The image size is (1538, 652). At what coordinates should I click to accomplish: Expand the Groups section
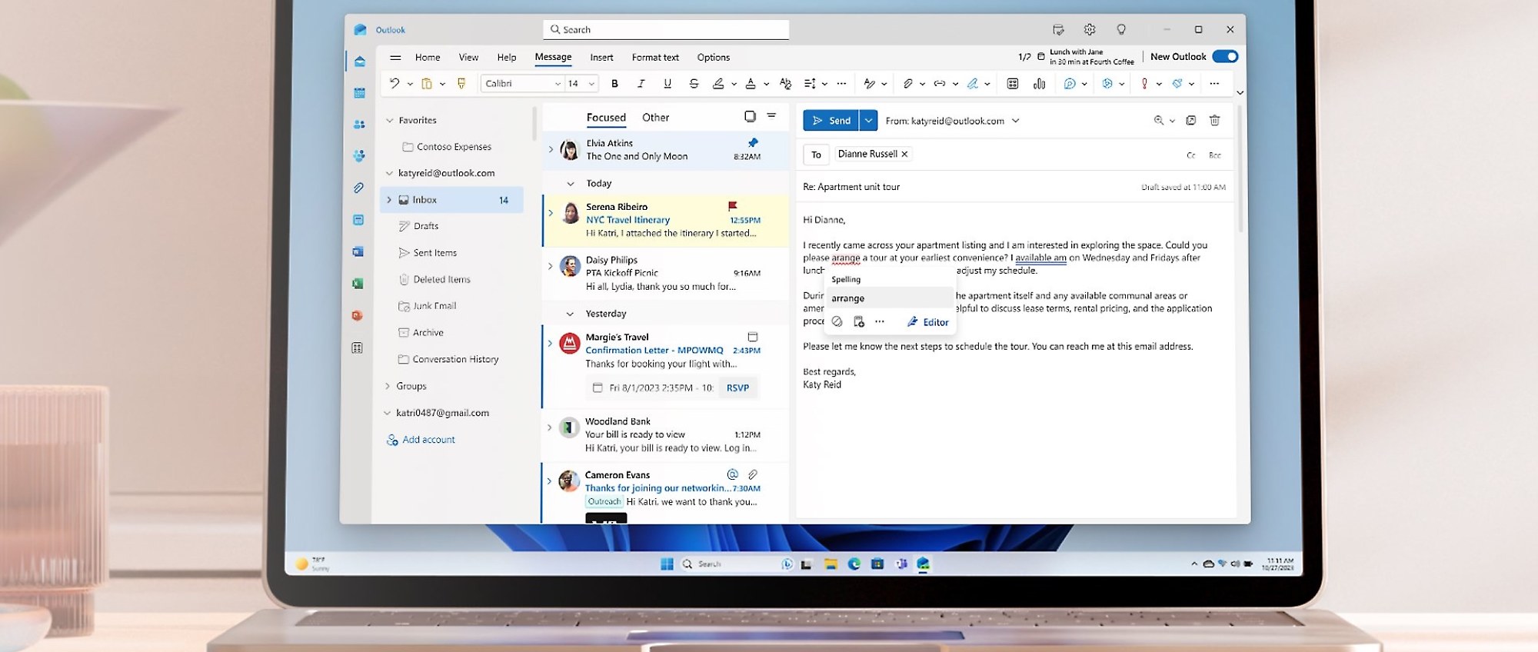point(388,386)
